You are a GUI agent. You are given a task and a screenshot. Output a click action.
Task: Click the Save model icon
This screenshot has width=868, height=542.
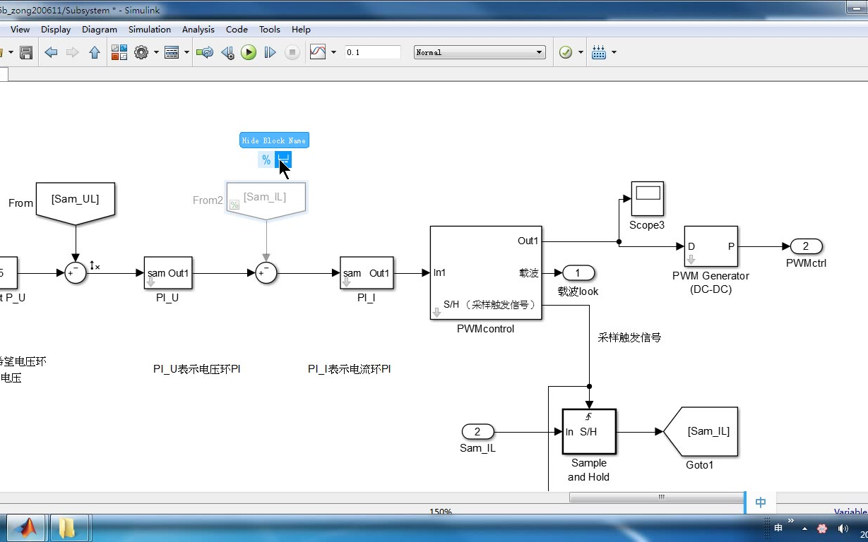point(26,52)
